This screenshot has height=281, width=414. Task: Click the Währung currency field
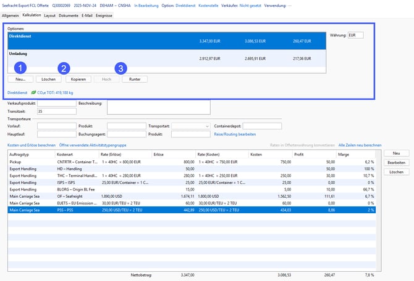(356, 35)
